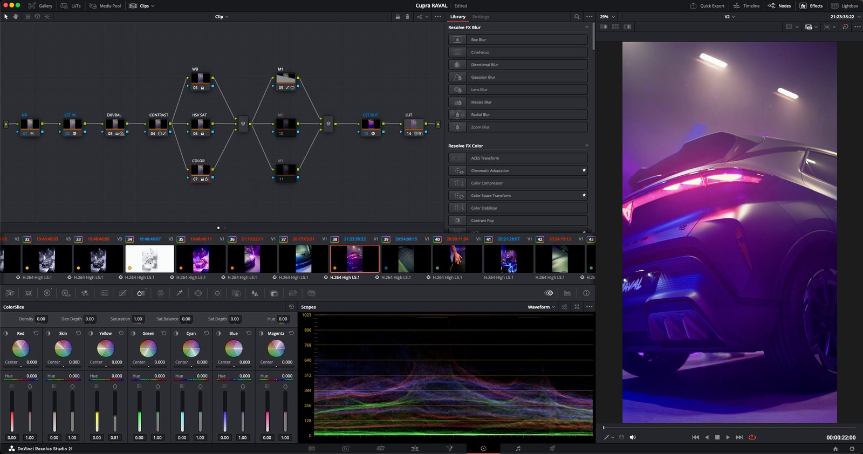Open the LUTs browser
The height and width of the screenshot is (454, 863).
71,6
